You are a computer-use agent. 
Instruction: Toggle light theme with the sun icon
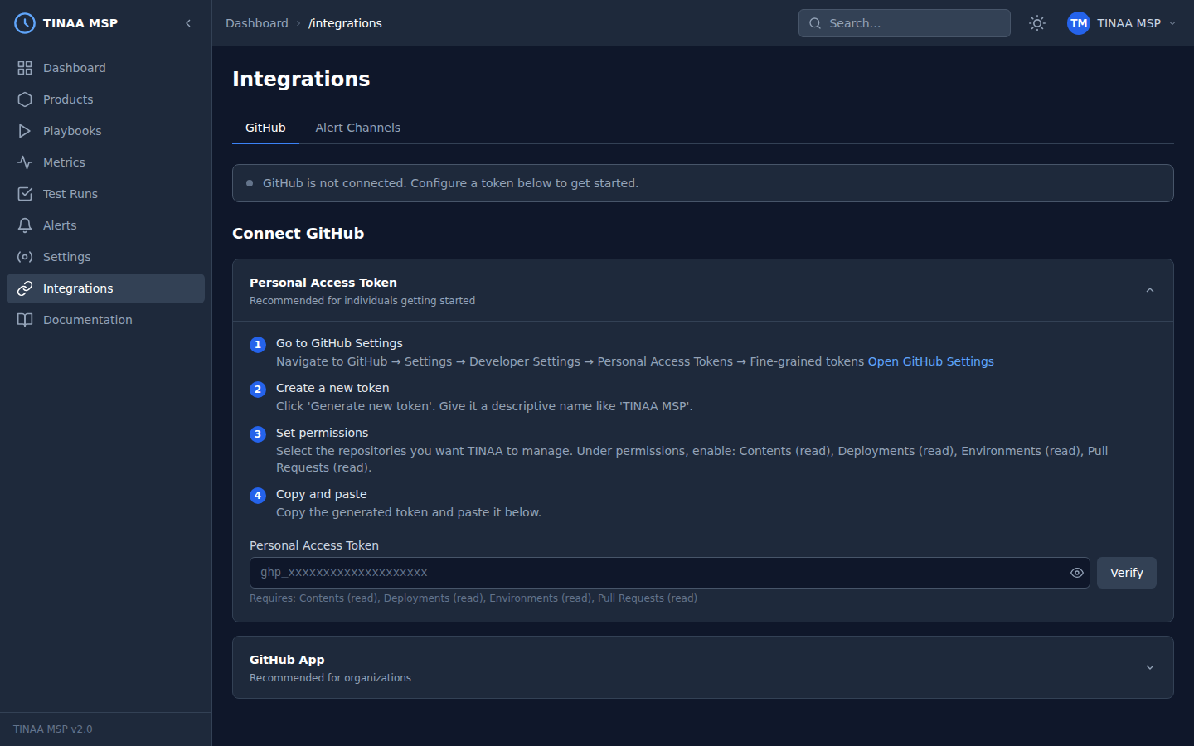(1037, 23)
